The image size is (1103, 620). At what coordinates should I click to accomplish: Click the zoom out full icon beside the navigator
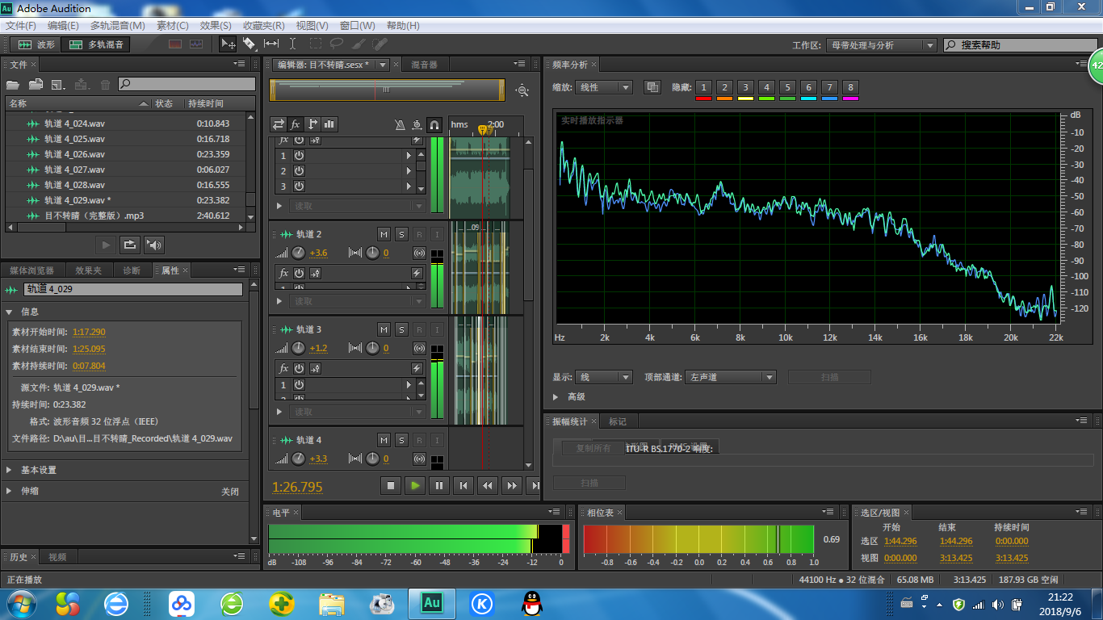pos(522,90)
